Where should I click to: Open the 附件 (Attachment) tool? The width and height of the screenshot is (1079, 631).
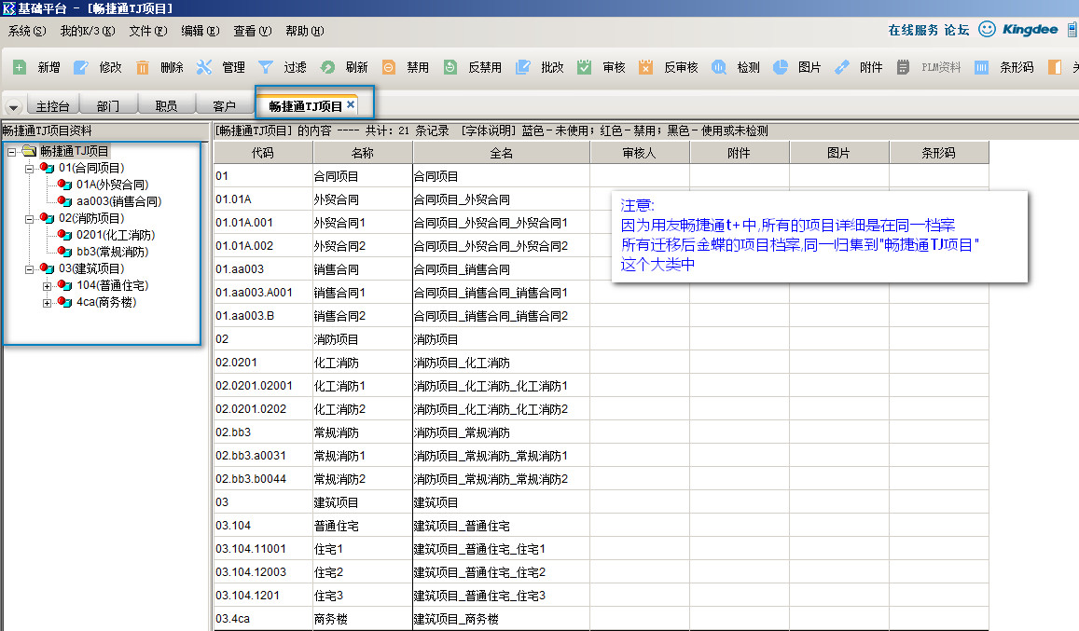[842, 67]
